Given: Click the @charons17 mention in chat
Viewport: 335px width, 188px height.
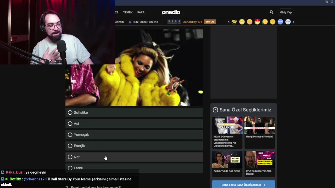Looking at the screenshot, I should click(x=34, y=179).
